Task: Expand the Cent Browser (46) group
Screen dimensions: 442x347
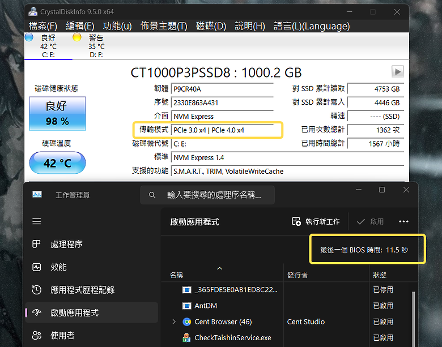Action: pyautogui.click(x=174, y=322)
